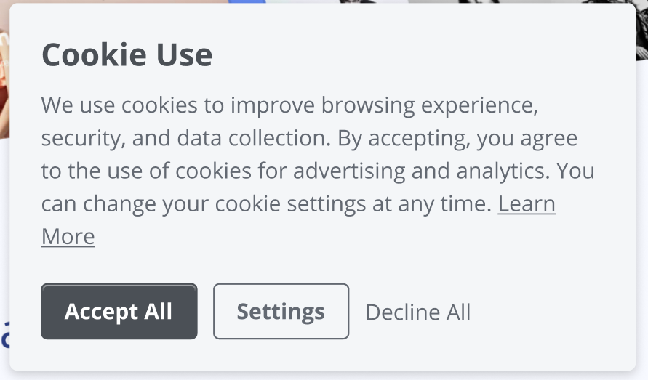Click the Cookie Use heading

(127, 55)
